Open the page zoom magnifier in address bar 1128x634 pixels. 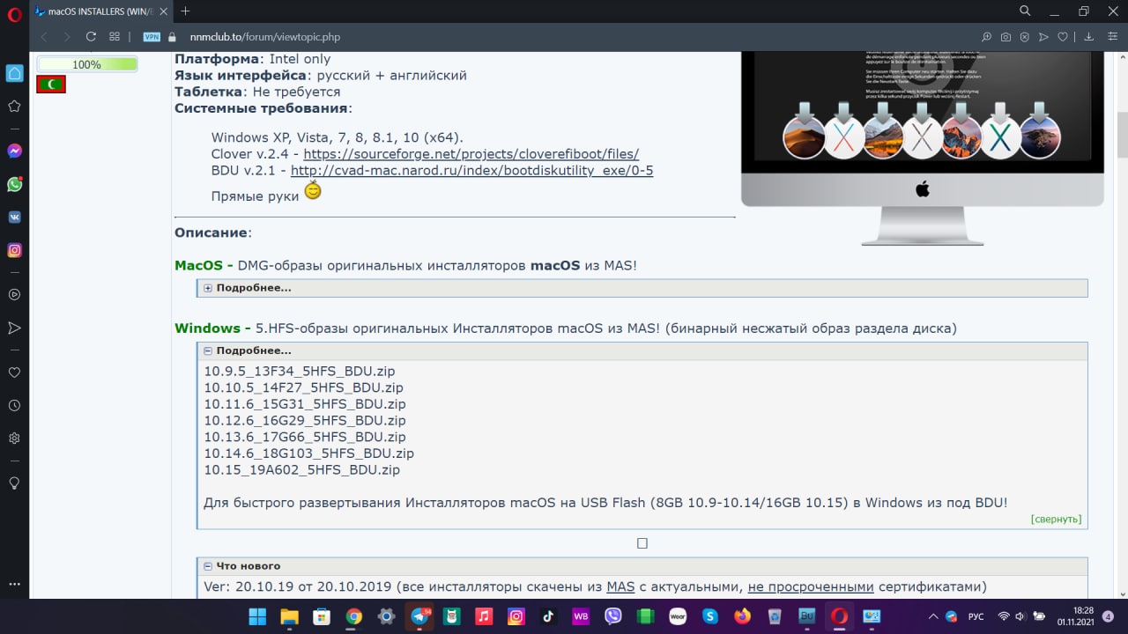[986, 37]
